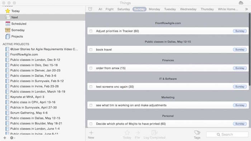Check off test screens vnc again
Screen dimensions: 251x141
coord(91,87)
